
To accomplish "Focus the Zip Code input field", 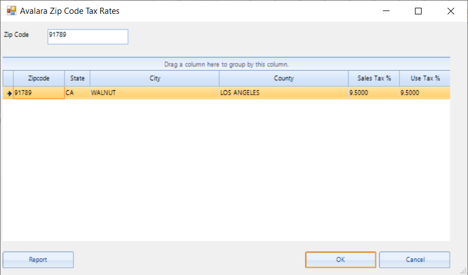I will pos(88,37).
